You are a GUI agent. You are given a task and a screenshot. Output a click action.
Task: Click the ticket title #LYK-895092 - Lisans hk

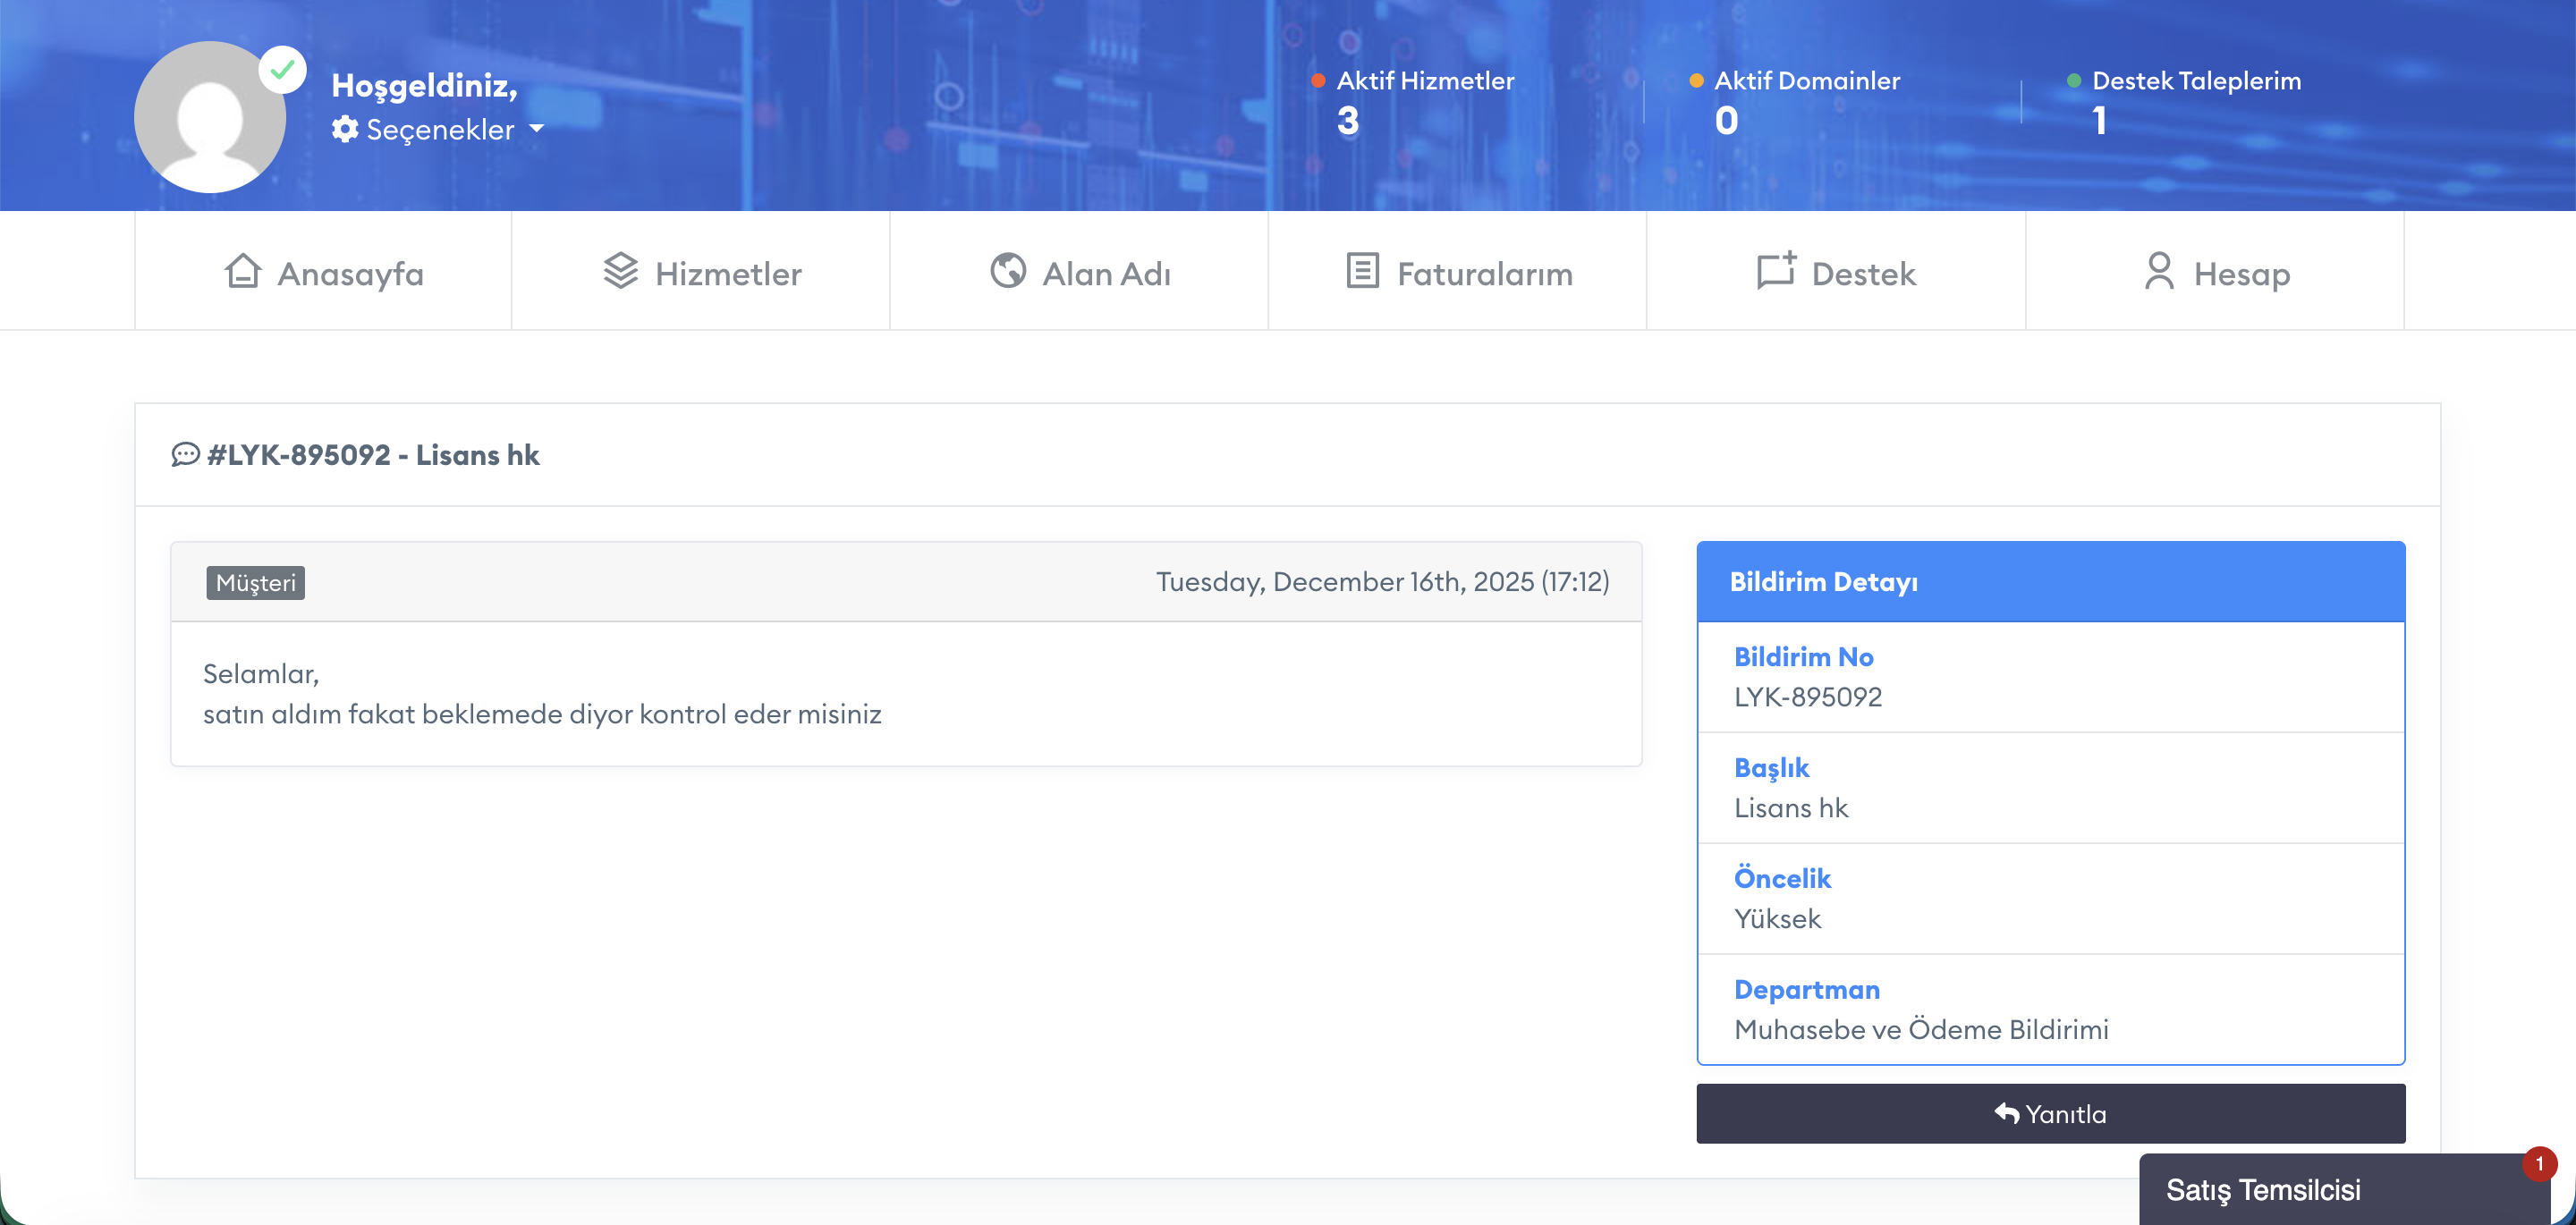[373, 455]
